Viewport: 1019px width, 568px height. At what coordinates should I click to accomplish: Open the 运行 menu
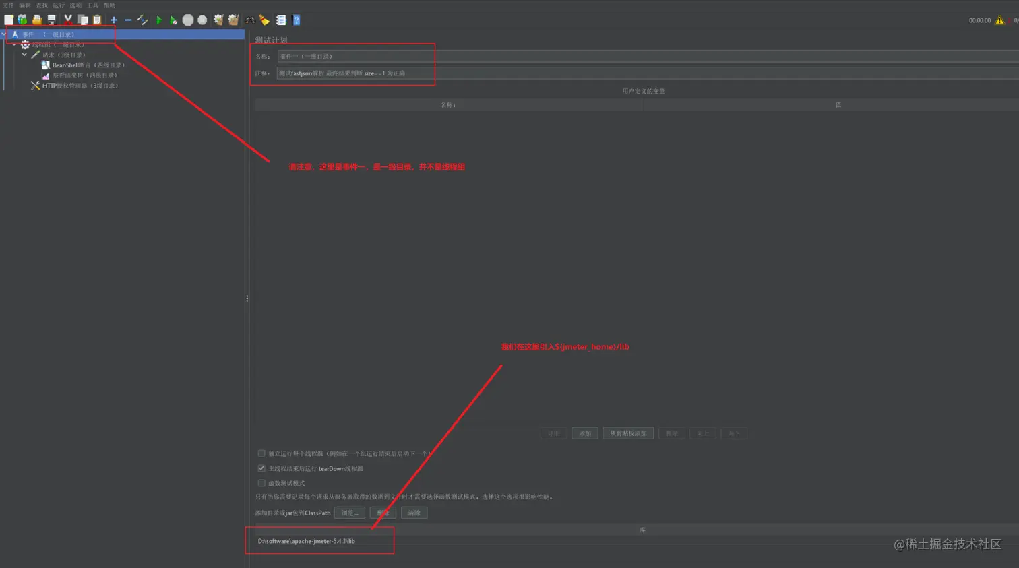(x=59, y=5)
